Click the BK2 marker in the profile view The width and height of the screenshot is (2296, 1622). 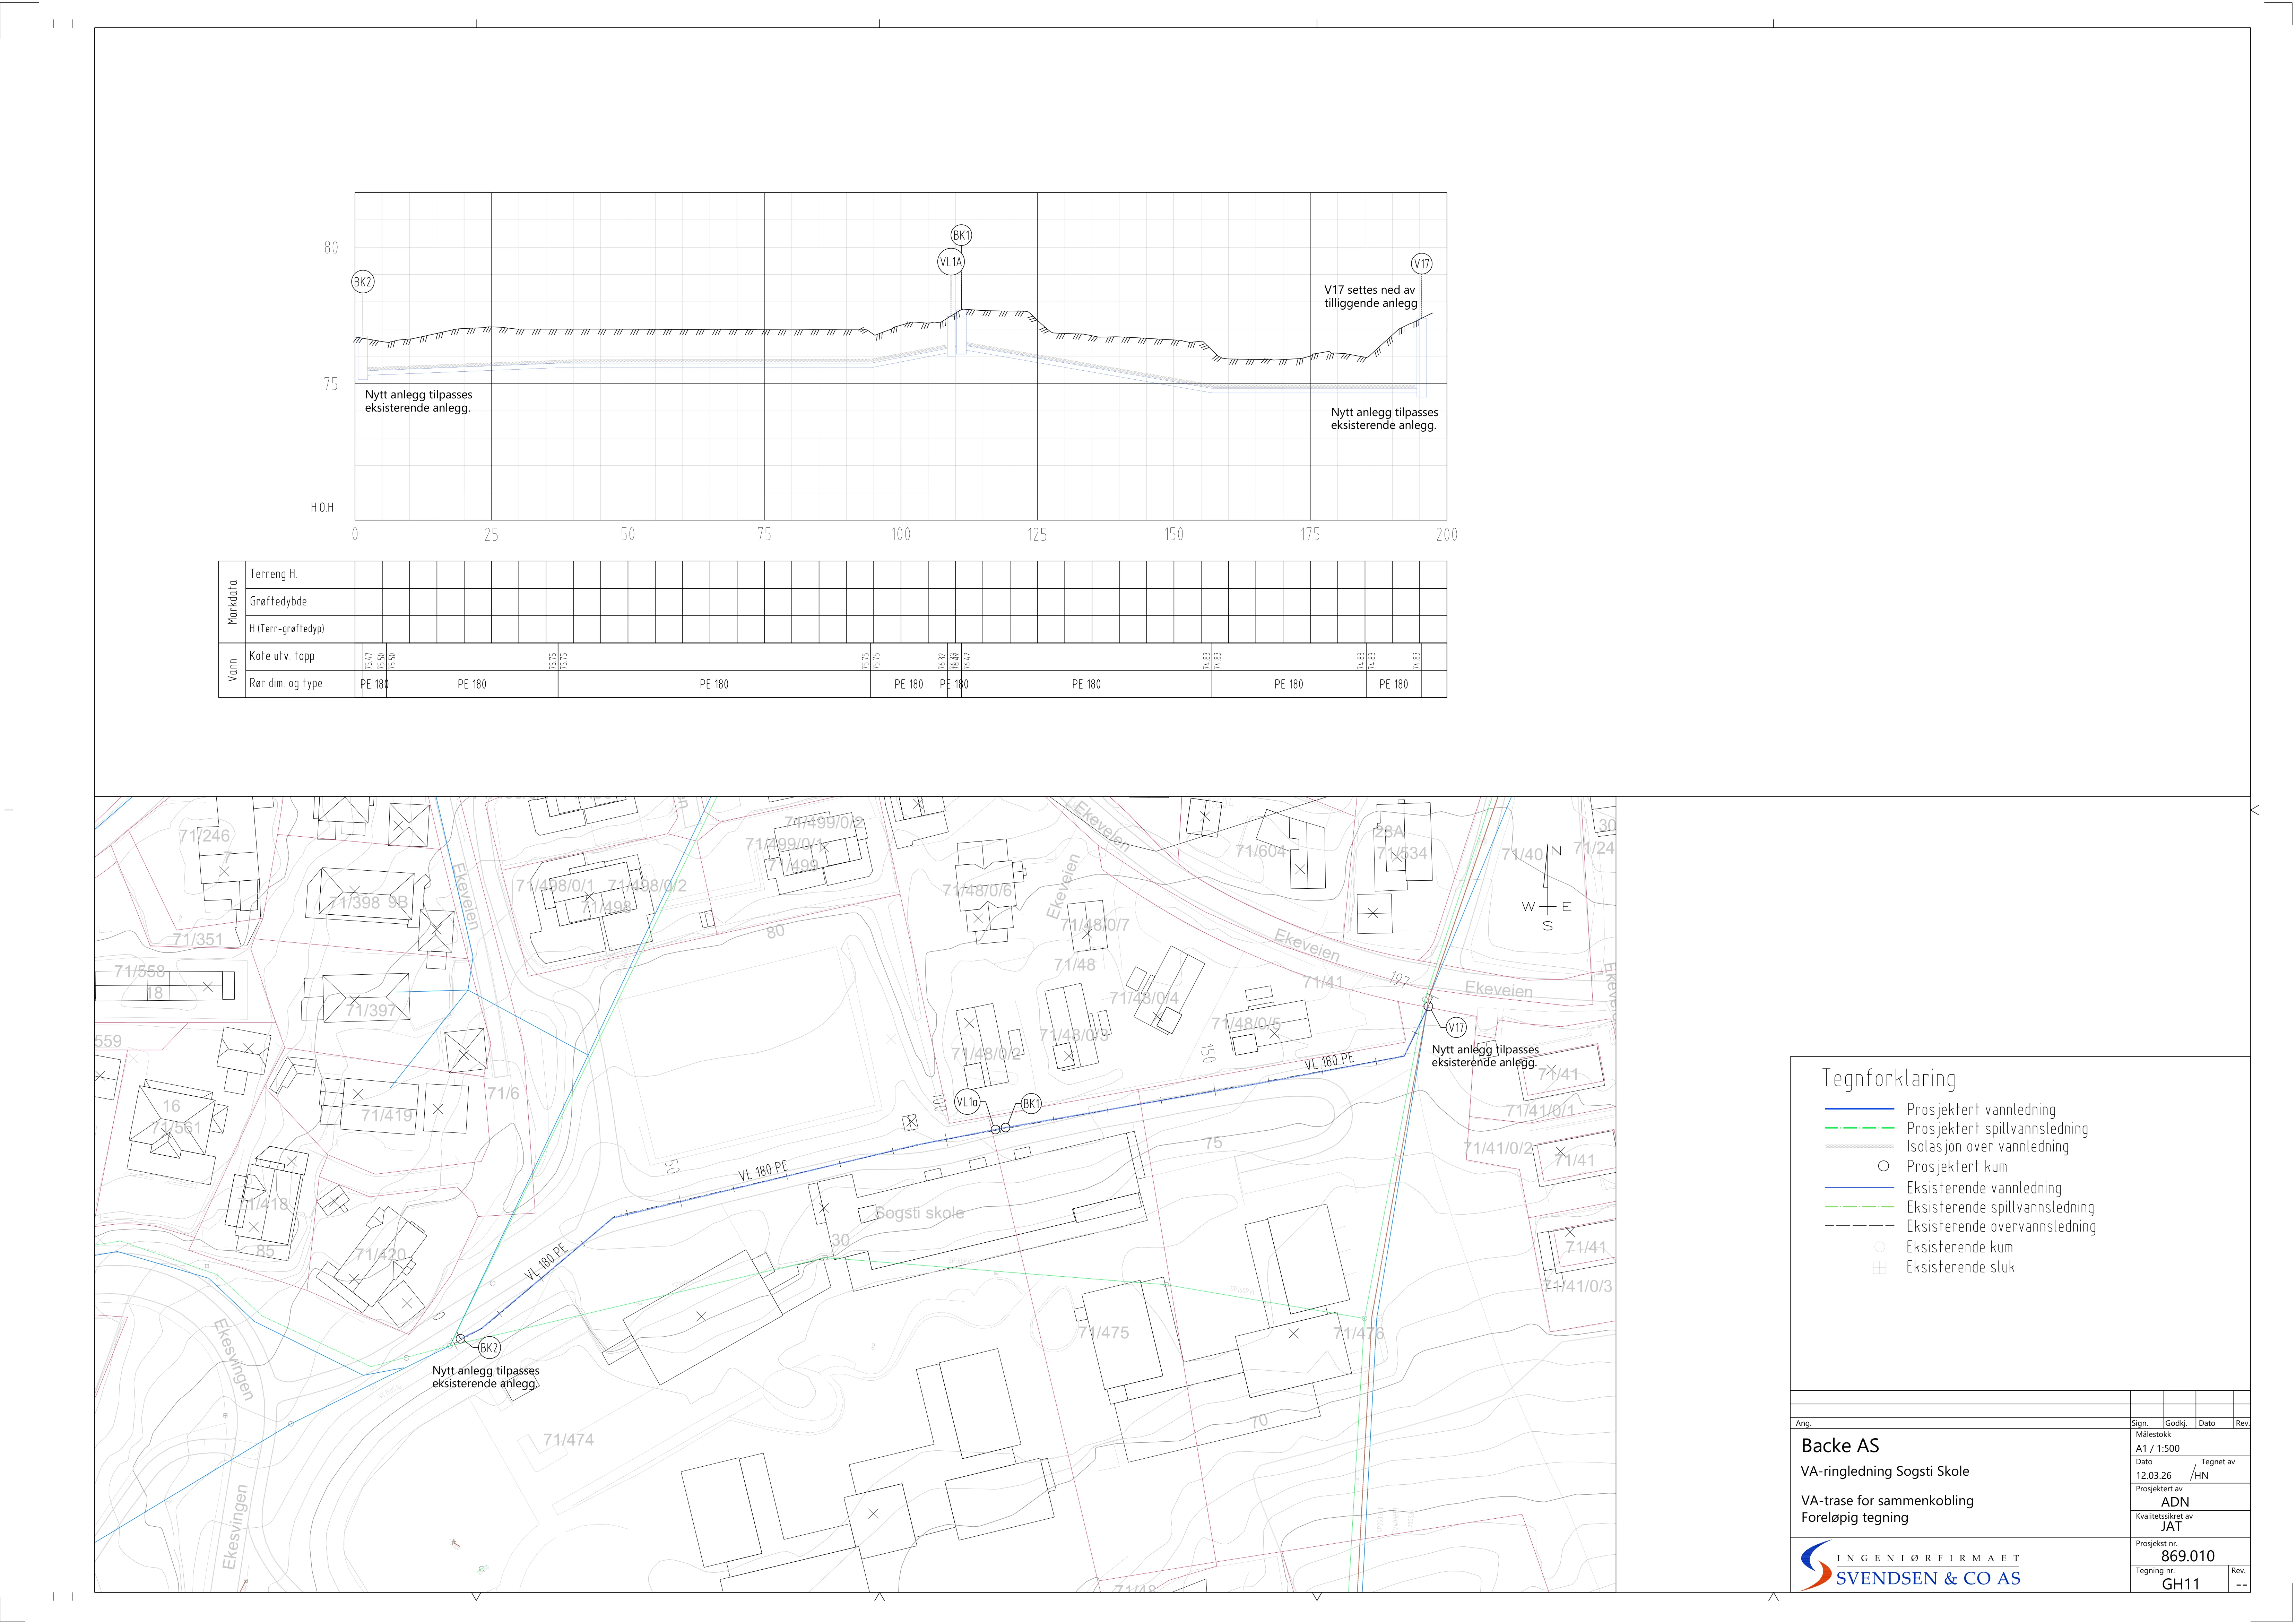[363, 282]
